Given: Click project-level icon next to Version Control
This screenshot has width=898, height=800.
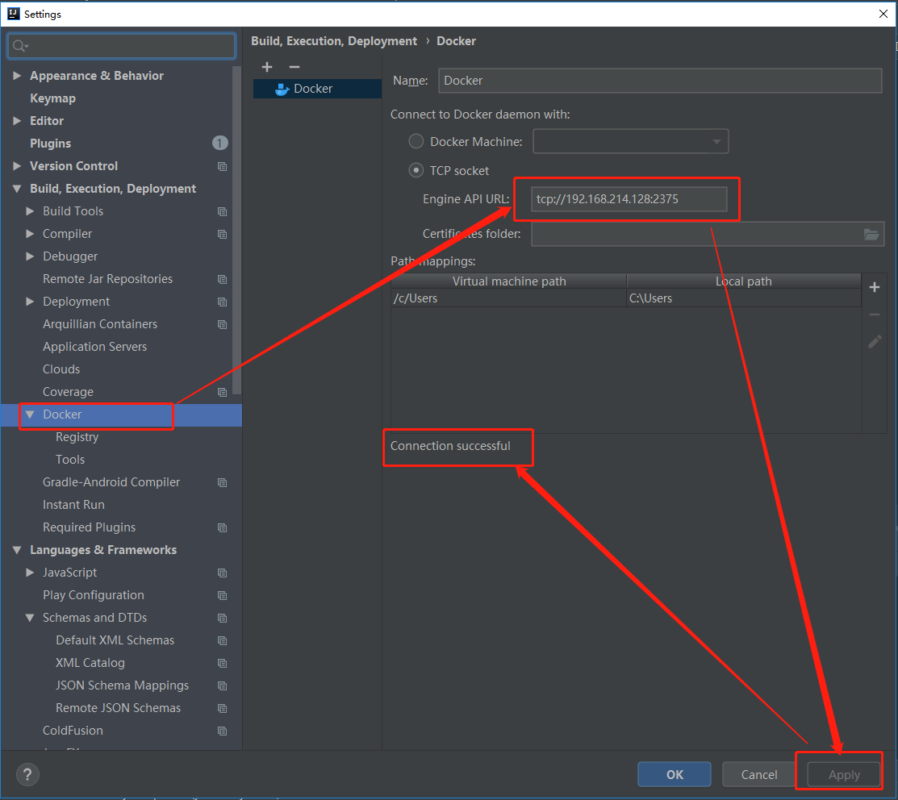Looking at the screenshot, I should [x=222, y=166].
